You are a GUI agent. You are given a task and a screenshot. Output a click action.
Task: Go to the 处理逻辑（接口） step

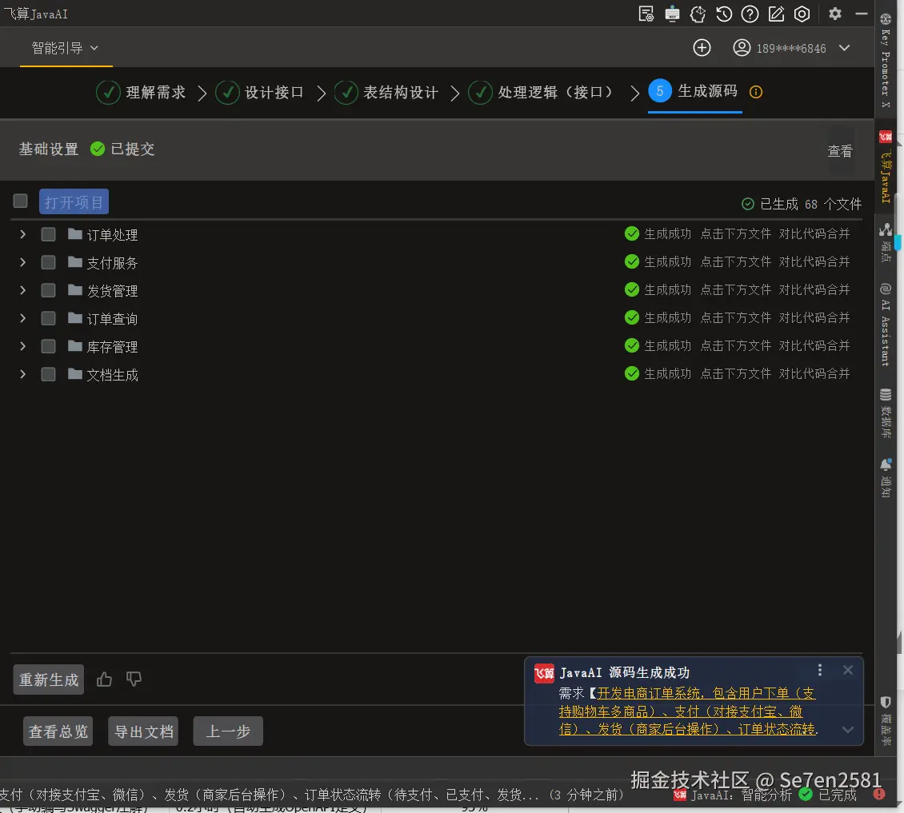pyautogui.click(x=542, y=92)
